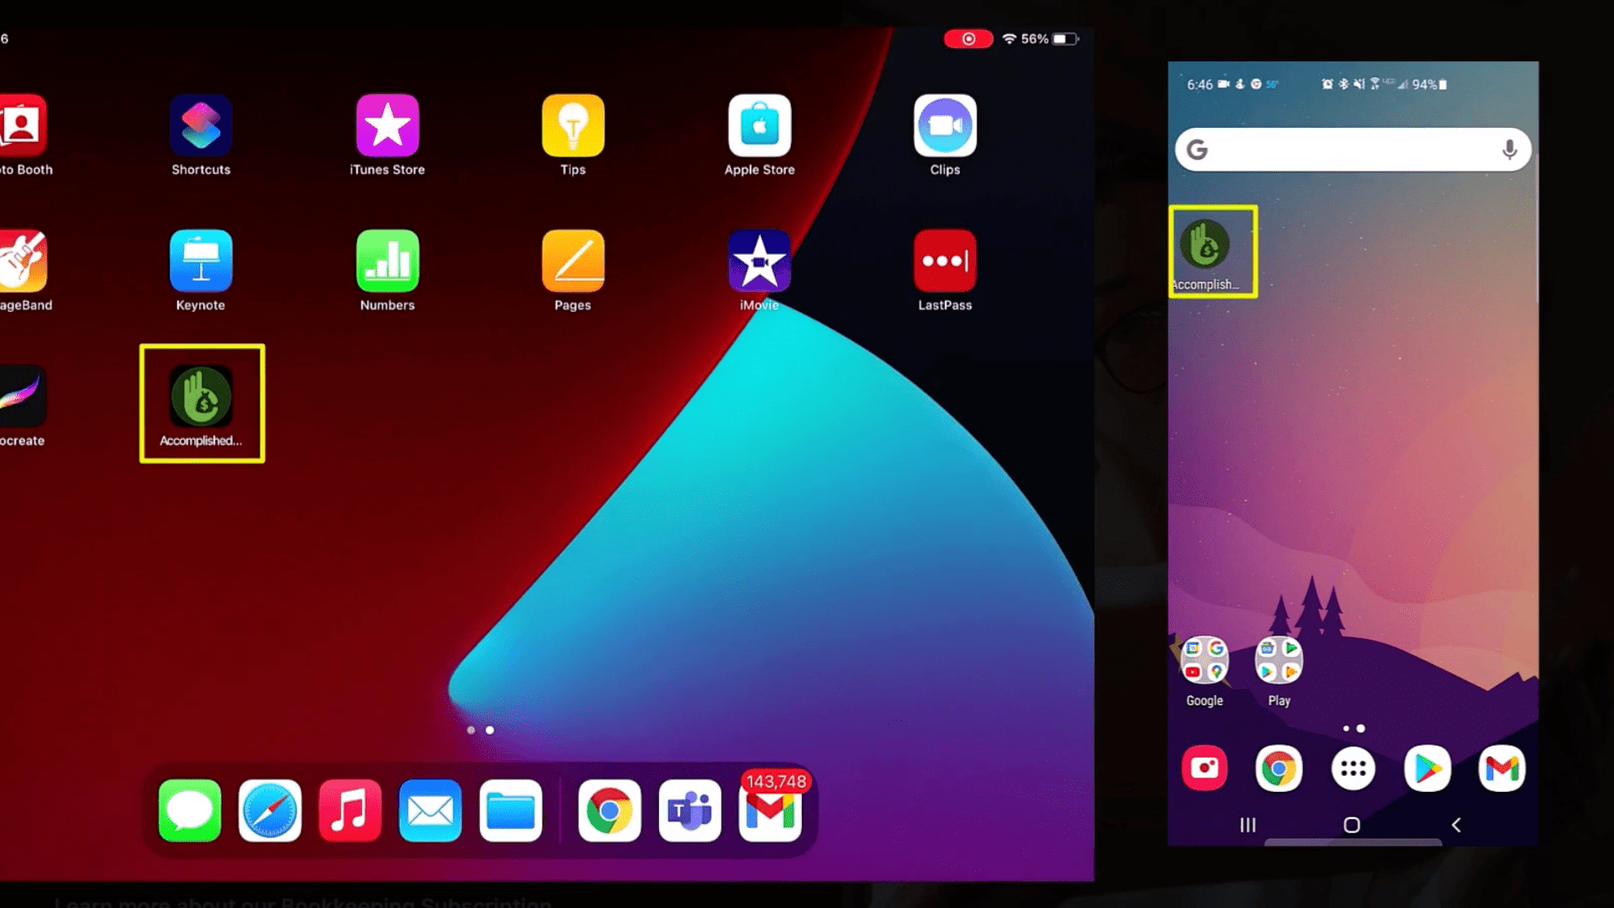Launch Shortcuts app
Image resolution: width=1614 pixels, height=908 pixels.
(x=201, y=124)
